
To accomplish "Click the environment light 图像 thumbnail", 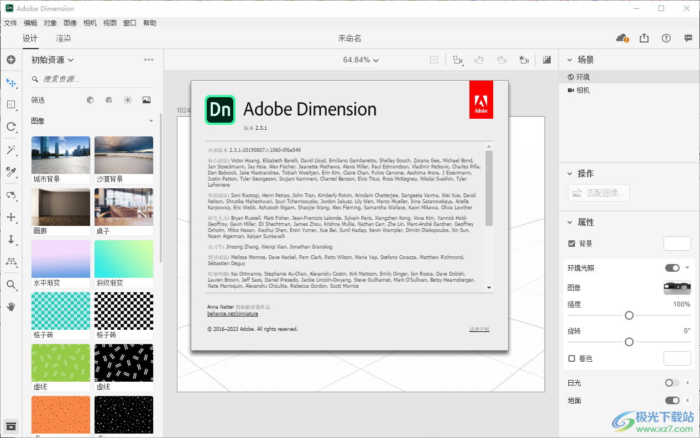I will (677, 288).
